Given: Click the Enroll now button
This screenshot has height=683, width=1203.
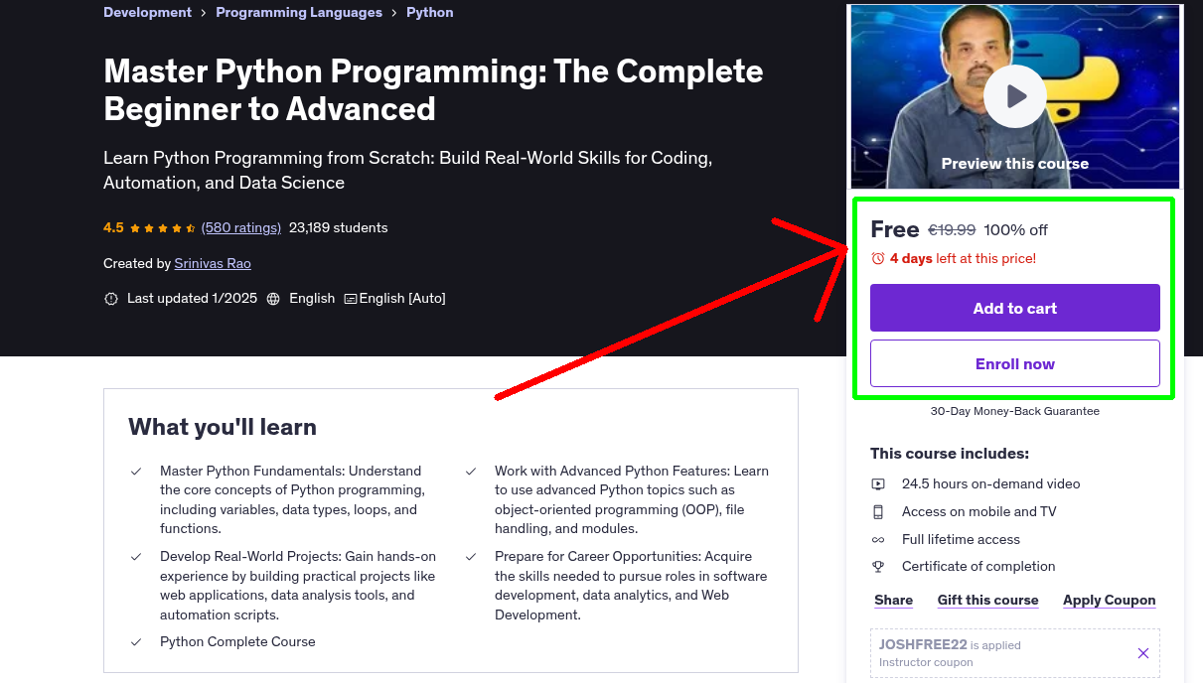Looking at the screenshot, I should [x=1015, y=363].
